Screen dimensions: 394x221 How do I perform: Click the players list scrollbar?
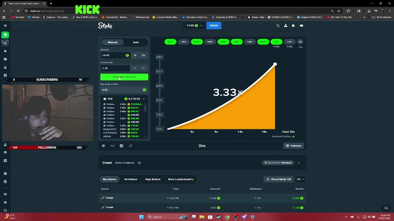(x=145, y=108)
